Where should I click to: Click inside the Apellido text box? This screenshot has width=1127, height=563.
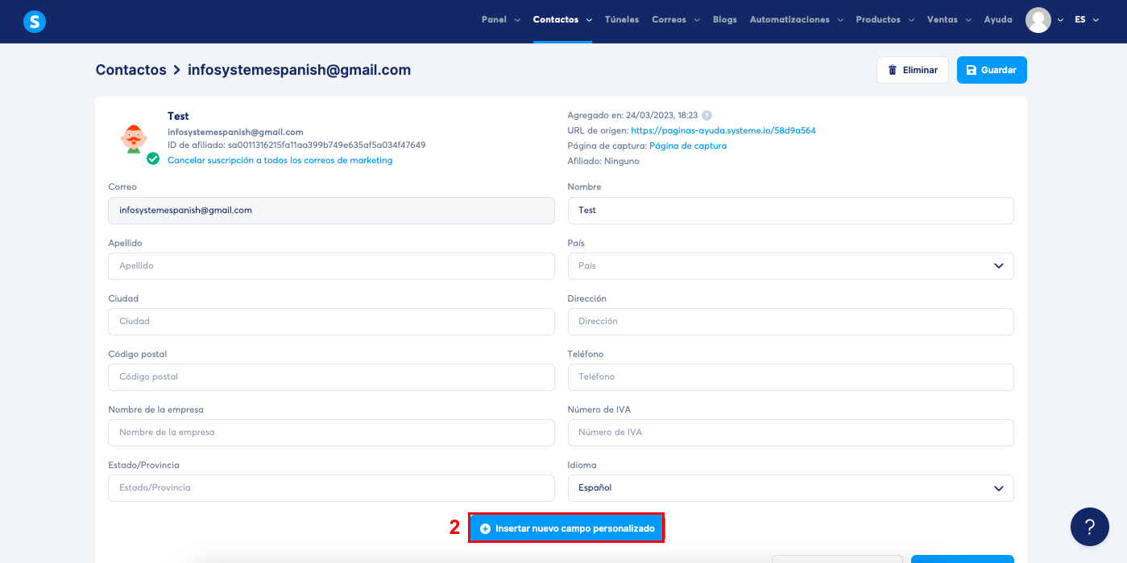[x=331, y=265]
